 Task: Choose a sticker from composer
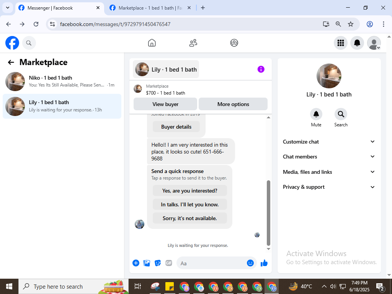pos(158,263)
